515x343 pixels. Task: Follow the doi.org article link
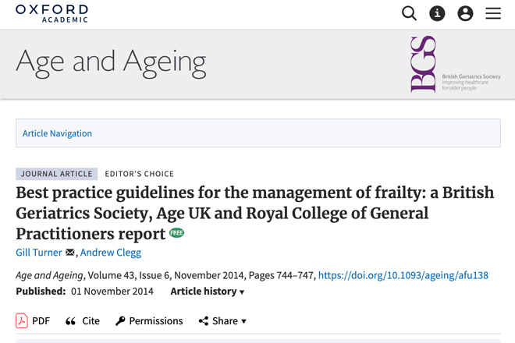click(x=403, y=275)
